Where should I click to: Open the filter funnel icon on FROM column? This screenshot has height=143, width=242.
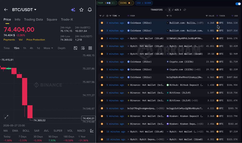pos(128,16)
